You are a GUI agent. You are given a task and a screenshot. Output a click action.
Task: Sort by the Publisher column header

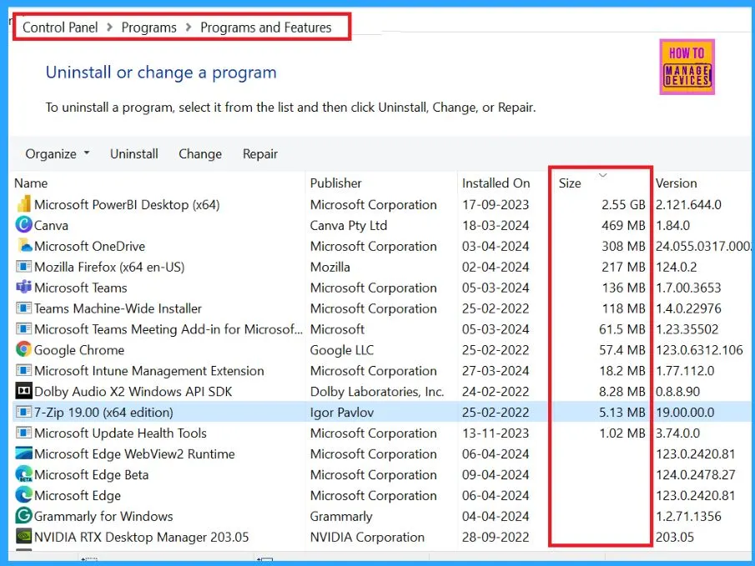click(335, 183)
